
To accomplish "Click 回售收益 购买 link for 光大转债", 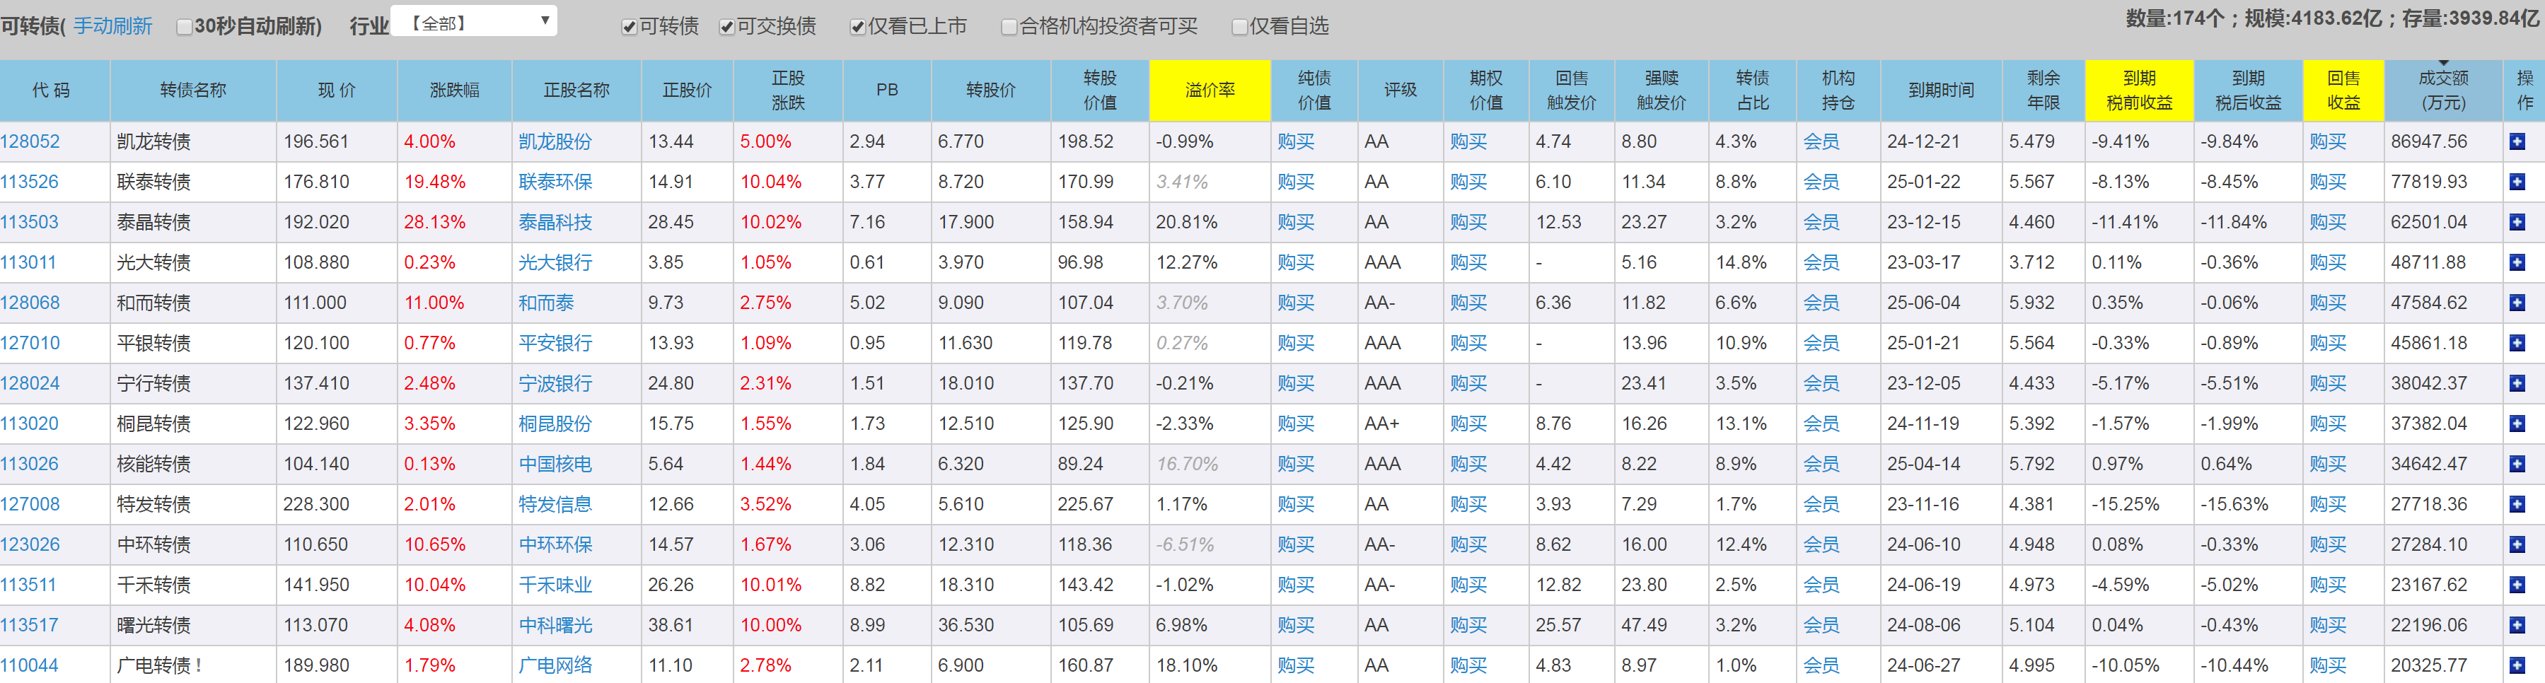I will click(x=2328, y=264).
